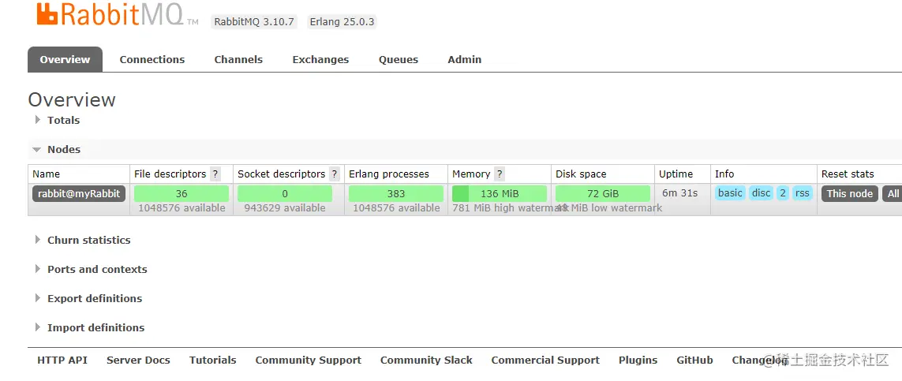This screenshot has width=902, height=381.
Task: Open the Admin tab
Action: (x=464, y=60)
